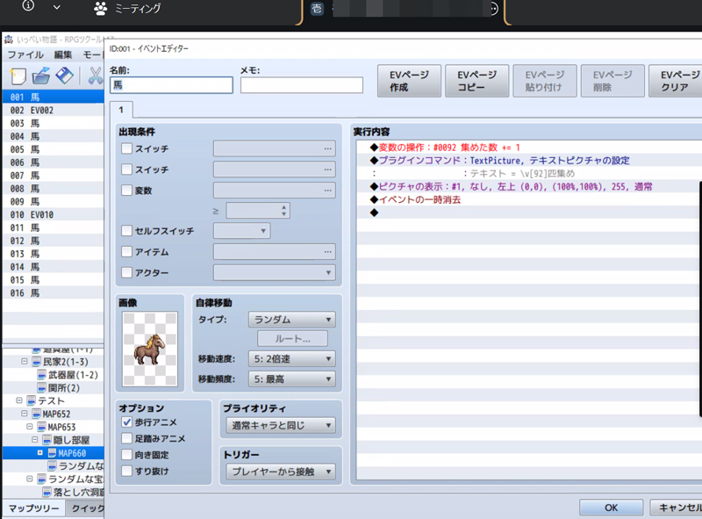This screenshot has height=519, width=702.
Task: Select the イベントの一時消去 command line
Action: tap(419, 200)
